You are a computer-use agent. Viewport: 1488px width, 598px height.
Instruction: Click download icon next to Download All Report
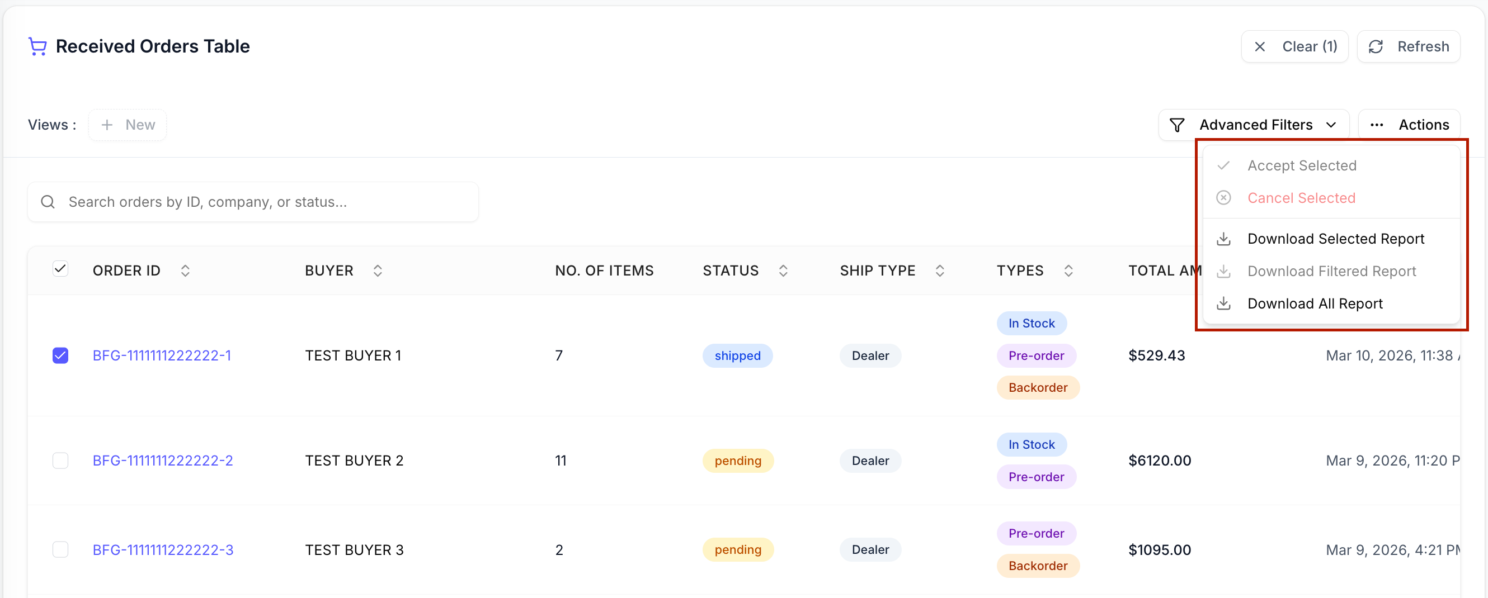1223,303
